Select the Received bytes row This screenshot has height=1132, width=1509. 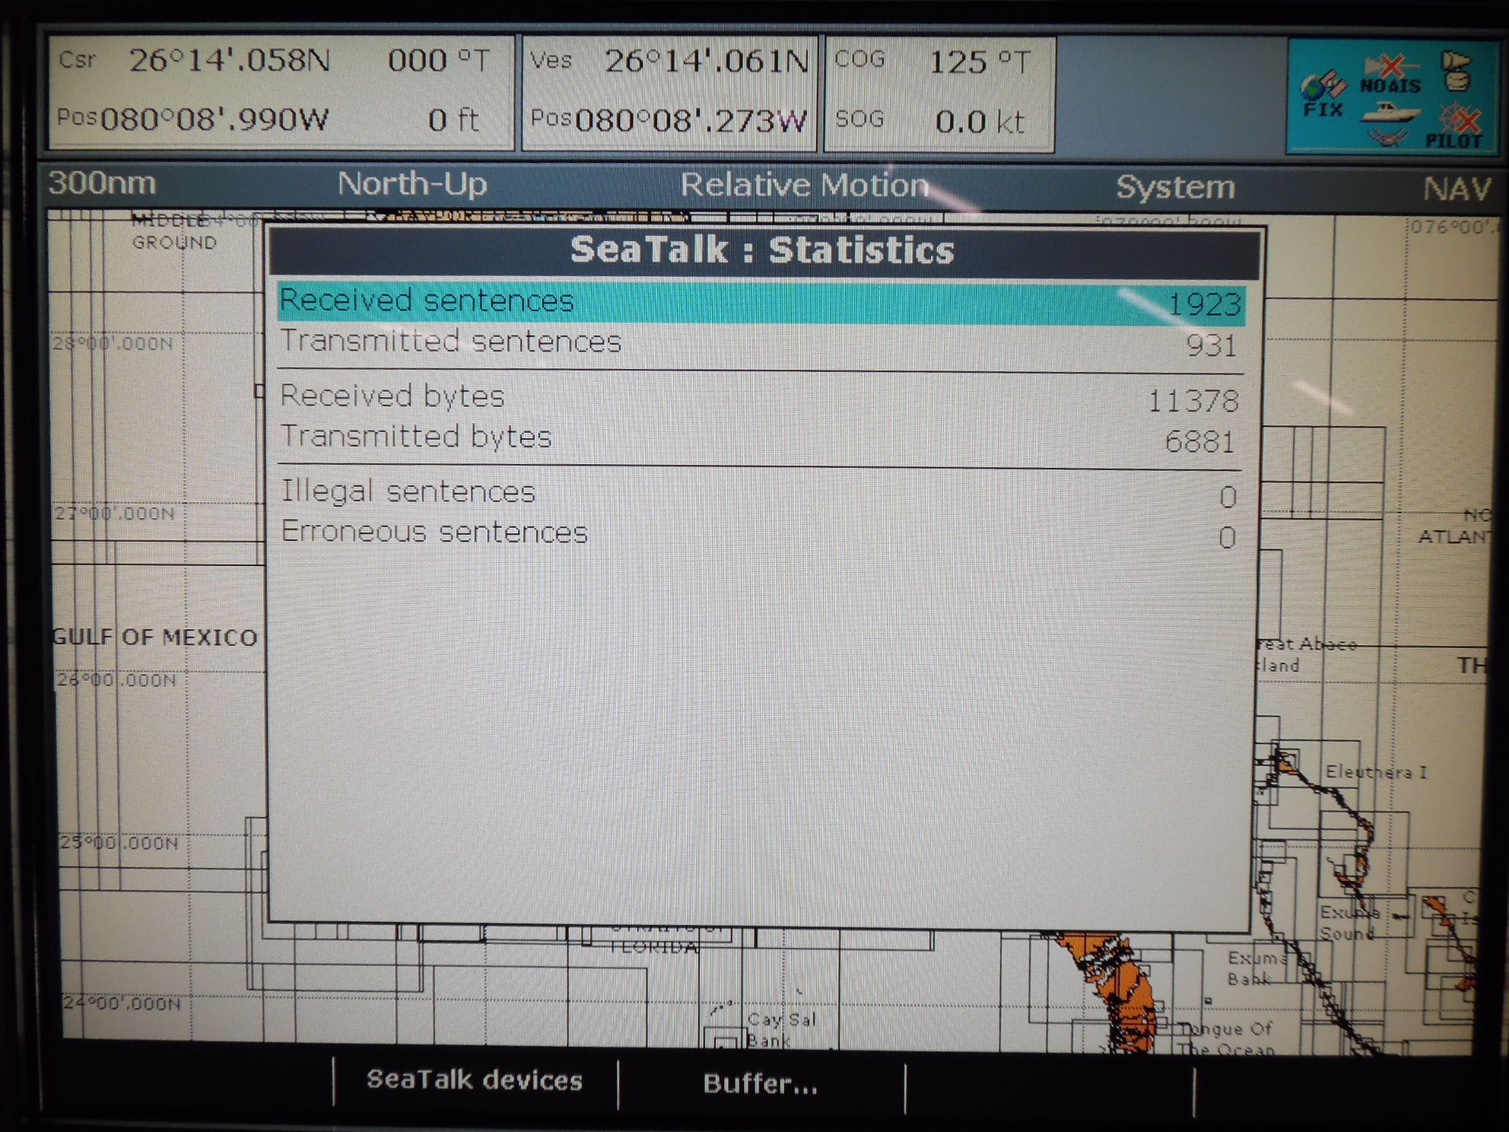761,398
